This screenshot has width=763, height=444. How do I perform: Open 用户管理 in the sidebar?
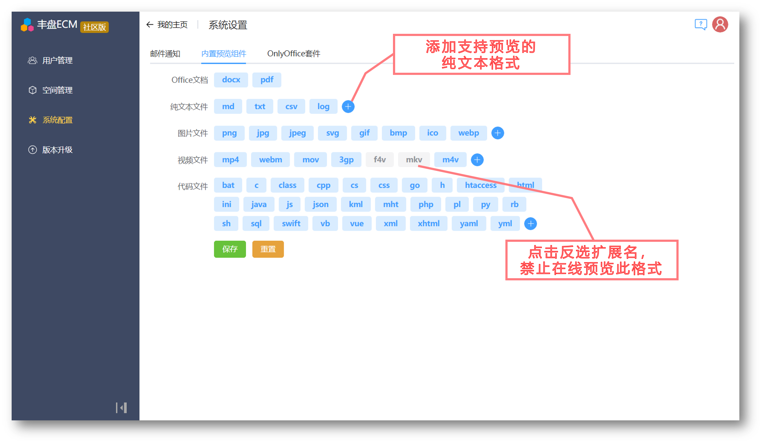[x=51, y=60]
